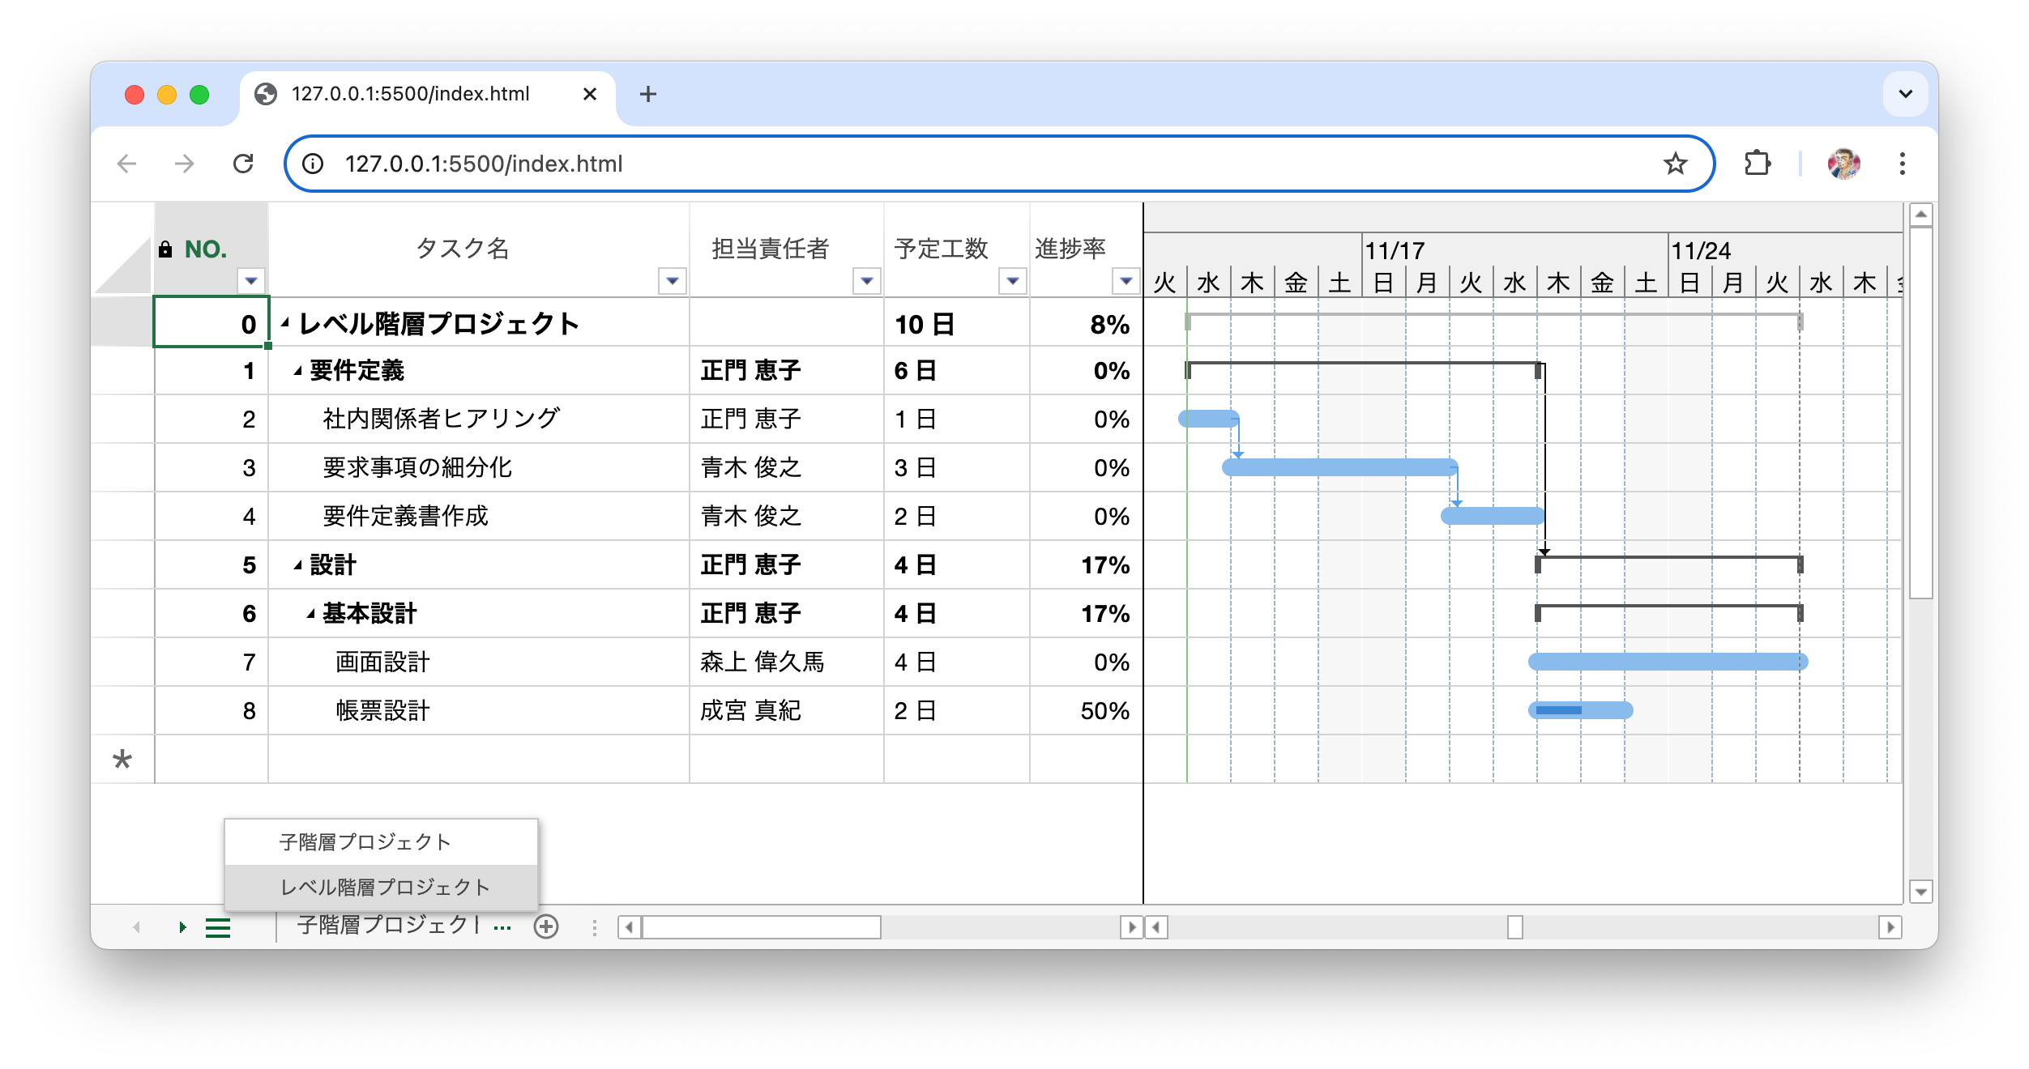Go forward in browser history
The width and height of the screenshot is (2029, 1069).
pos(185,164)
